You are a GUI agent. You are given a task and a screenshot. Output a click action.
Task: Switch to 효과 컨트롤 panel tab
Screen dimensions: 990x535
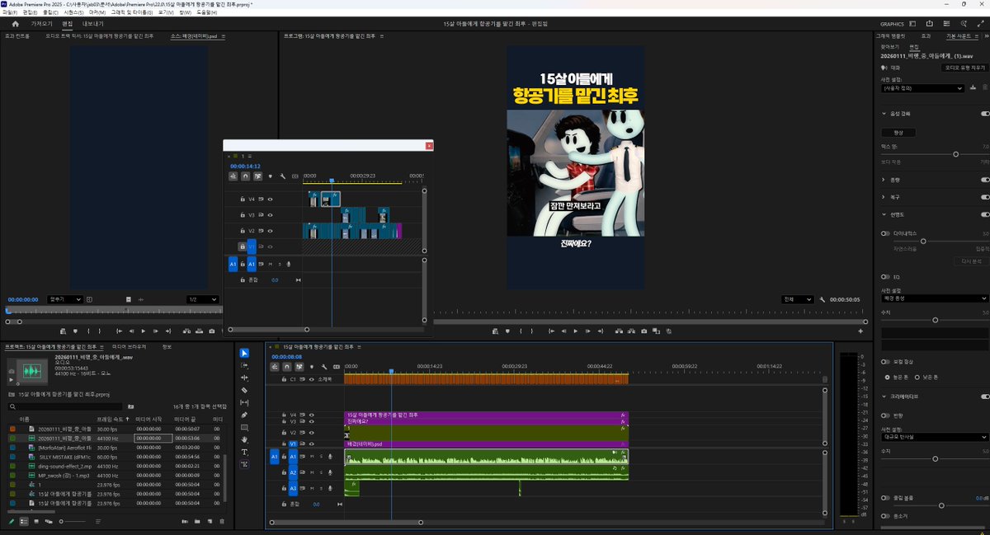pos(16,36)
